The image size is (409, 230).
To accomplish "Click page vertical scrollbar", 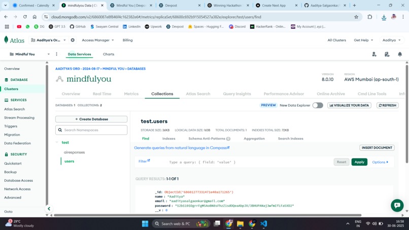I will [407, 114].
